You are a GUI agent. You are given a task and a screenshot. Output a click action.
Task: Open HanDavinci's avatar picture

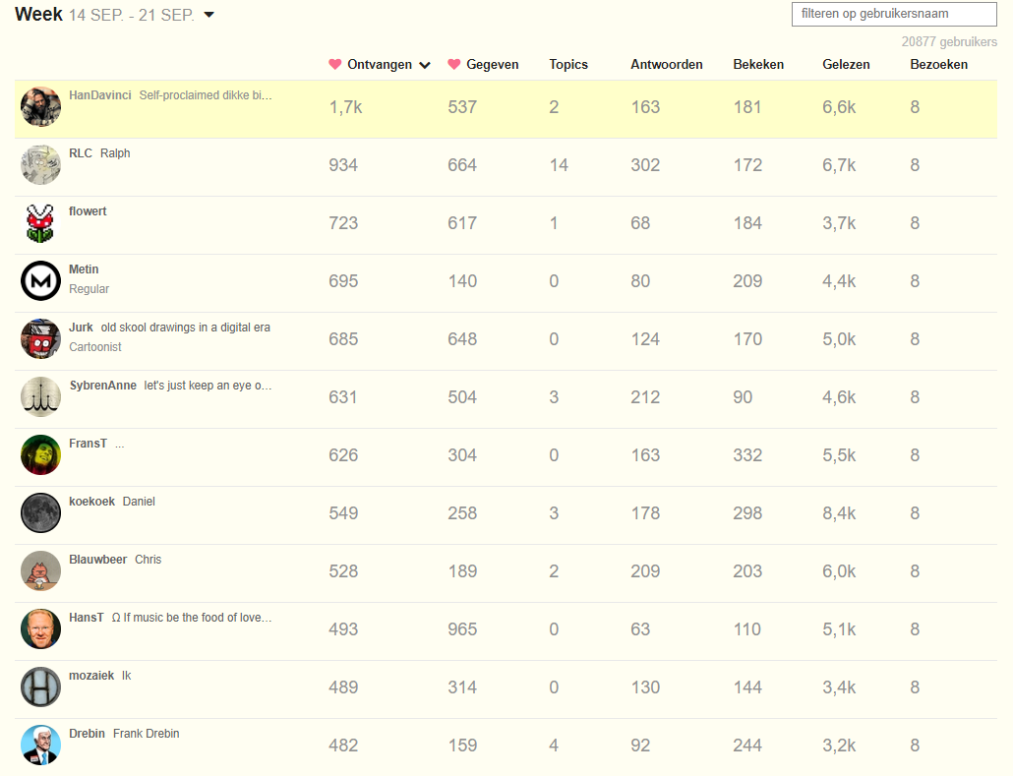(x=40, y=106)
